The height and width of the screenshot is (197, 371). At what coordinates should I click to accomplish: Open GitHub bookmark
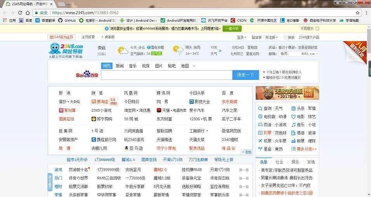67,21
